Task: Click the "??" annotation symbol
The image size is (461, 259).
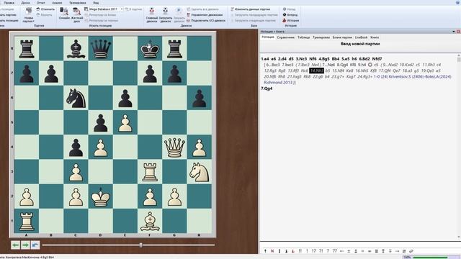Action: [x=335, y=251]
